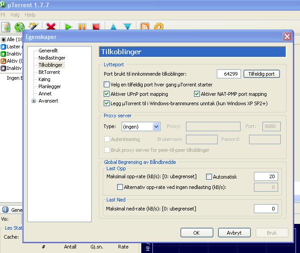The image size is (300, 253).
Task: Select Planlegger in settings tree
Action: (x=50, y=86)
